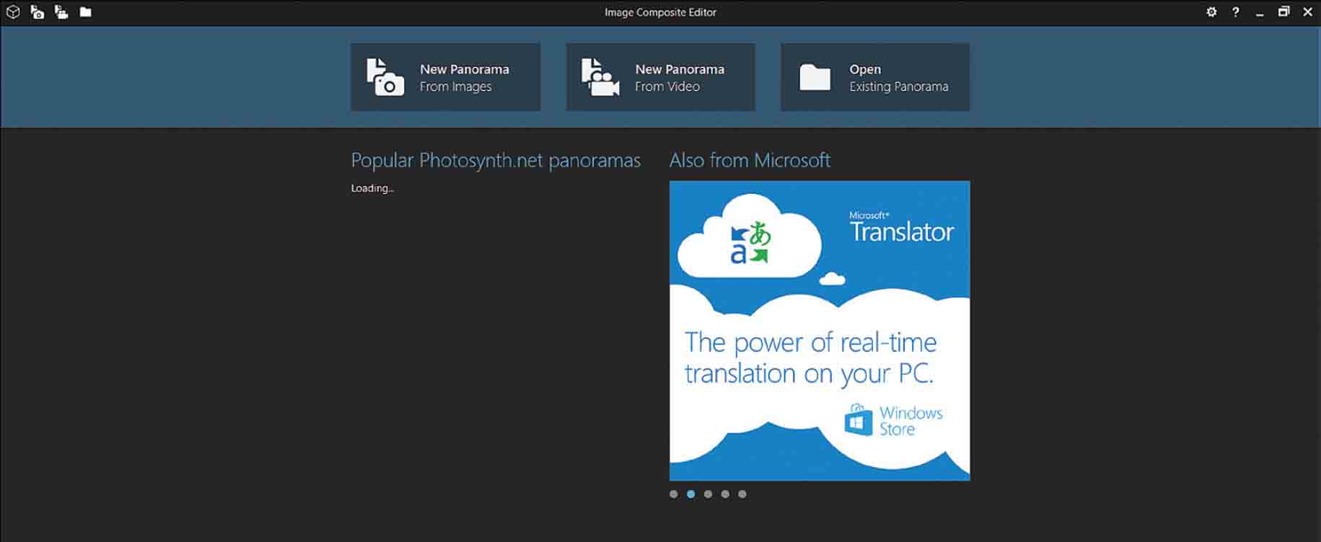Viewport: 1321px width, 542px height.
Task: Click the Translator cloud icon in the ad
Action: coord(750,237)
